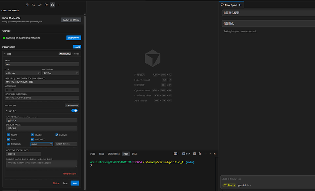Close the terminal panel
315x191 pixels.
tap(215, 154)
